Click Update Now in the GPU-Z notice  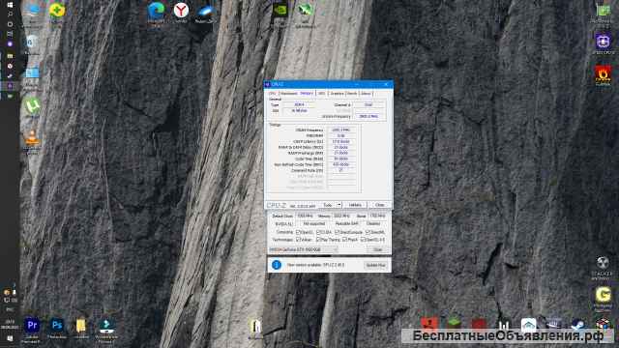376,265
